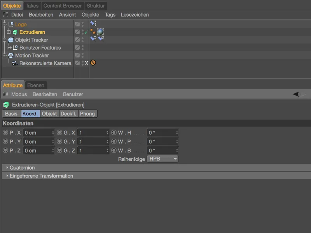Expand the Quaternion section
This screenshot has width=311, height=233.
click(x=7, y=168)
